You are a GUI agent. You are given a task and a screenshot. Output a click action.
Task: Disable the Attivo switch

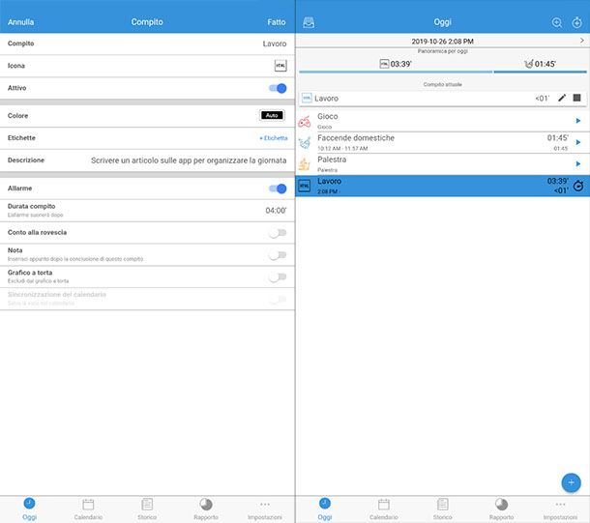coord(278,88)
